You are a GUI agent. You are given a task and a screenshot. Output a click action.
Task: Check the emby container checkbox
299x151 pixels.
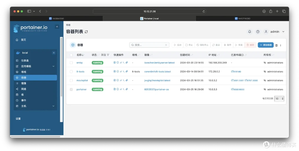[x=71, y=63]
